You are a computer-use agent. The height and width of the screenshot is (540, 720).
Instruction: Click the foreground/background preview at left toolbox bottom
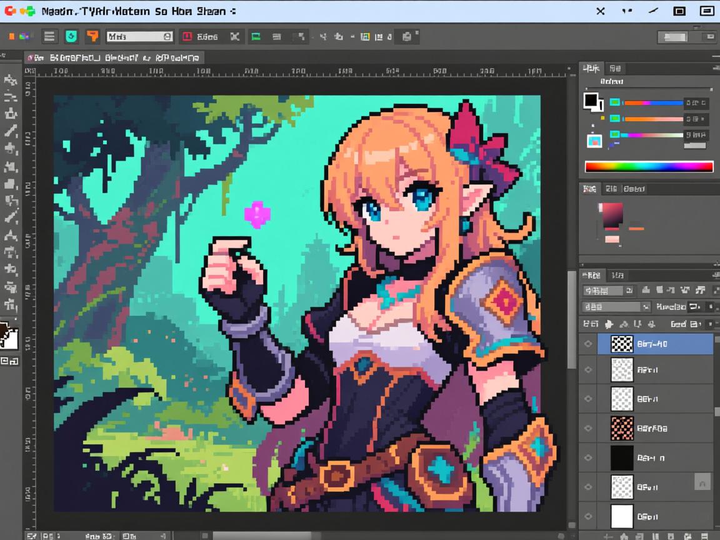pos(9,337)
